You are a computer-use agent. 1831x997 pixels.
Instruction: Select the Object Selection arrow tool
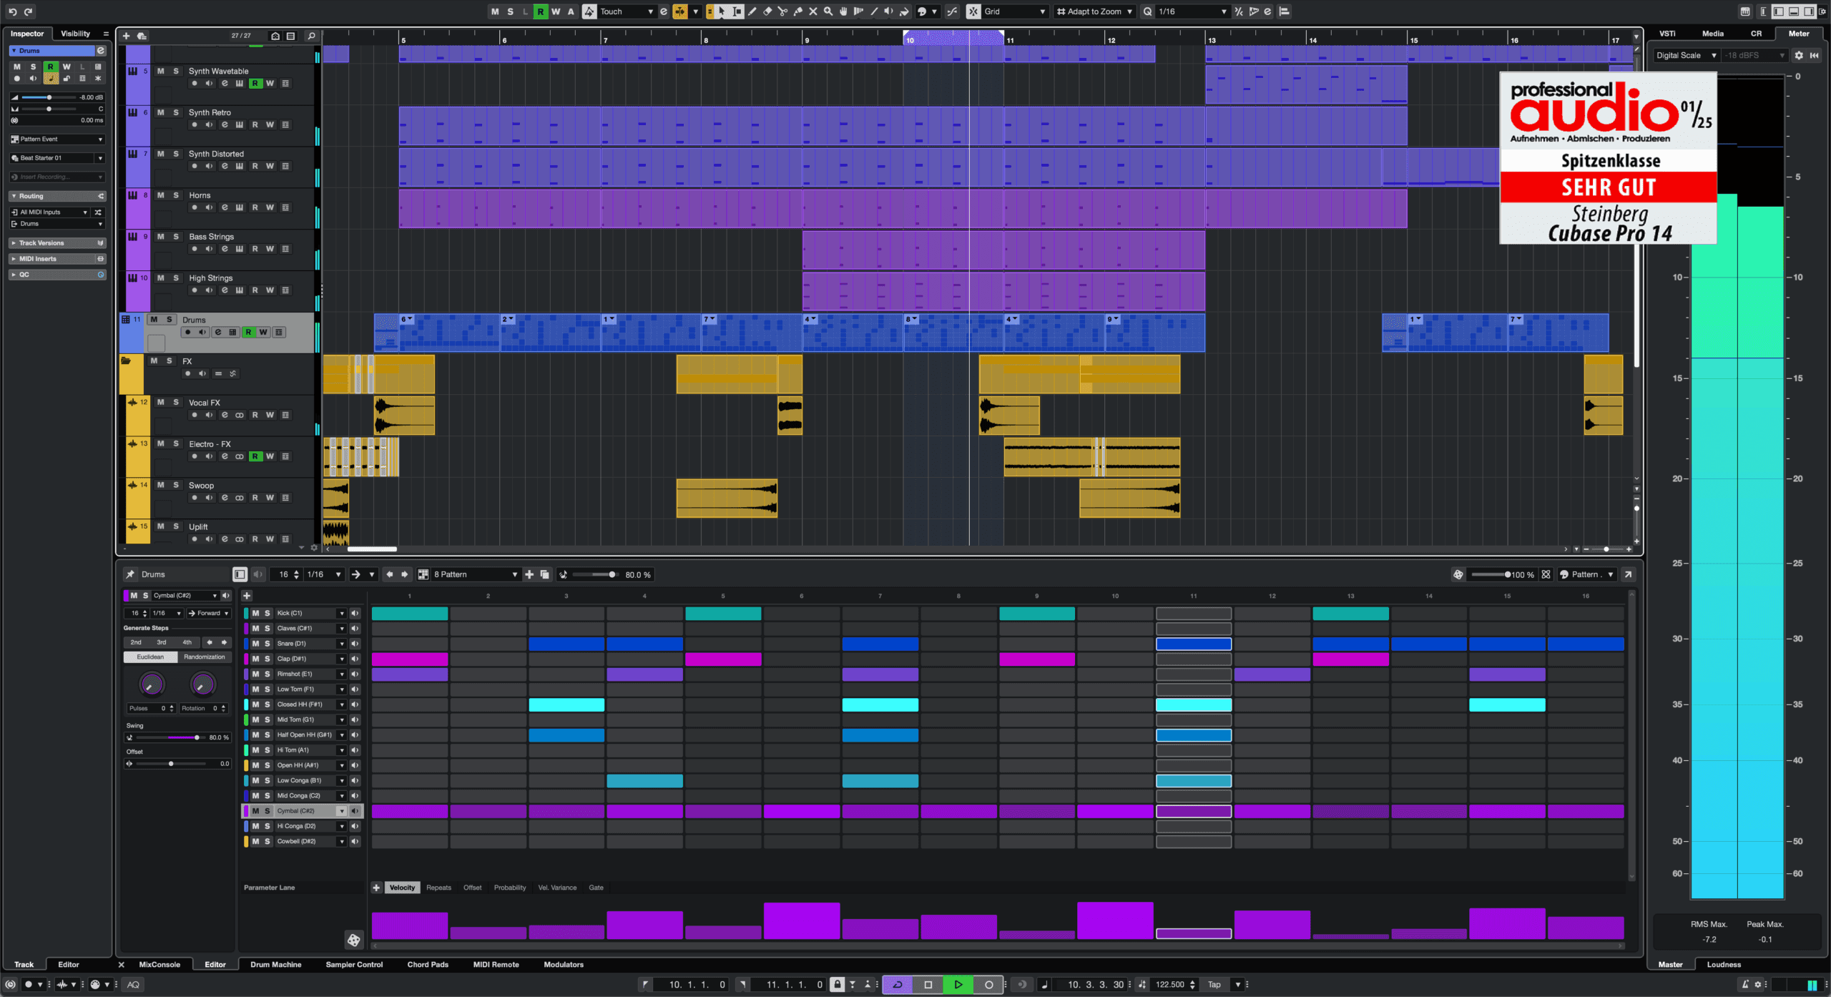click(722, 11)
